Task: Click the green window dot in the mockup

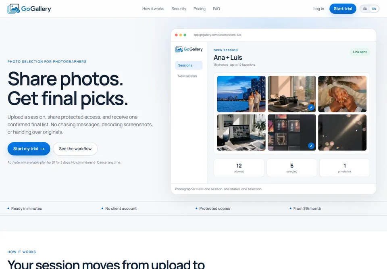Action: [x=185, y=35]
